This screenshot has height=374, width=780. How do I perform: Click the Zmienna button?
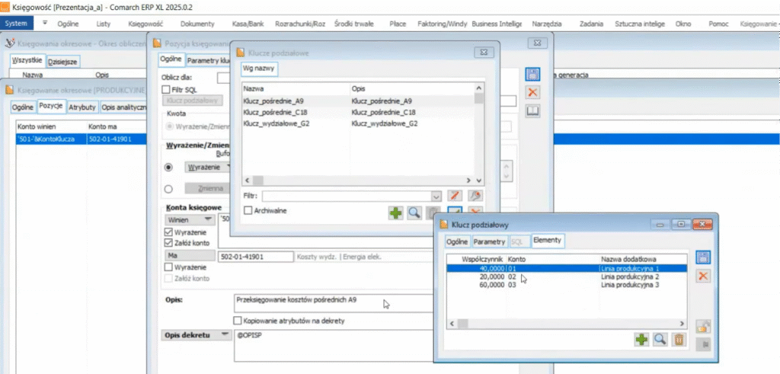[x=209, y=189]
